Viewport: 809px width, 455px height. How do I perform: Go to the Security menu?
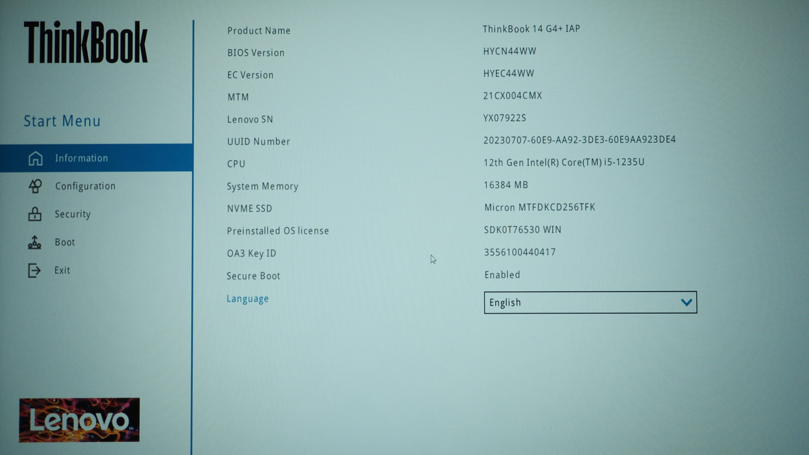pyautogui.click(x=73, y=214)
